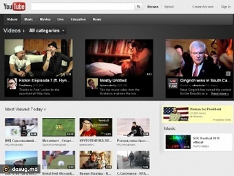Click the Gingrich wins in South Ca... title

(205, 81)
